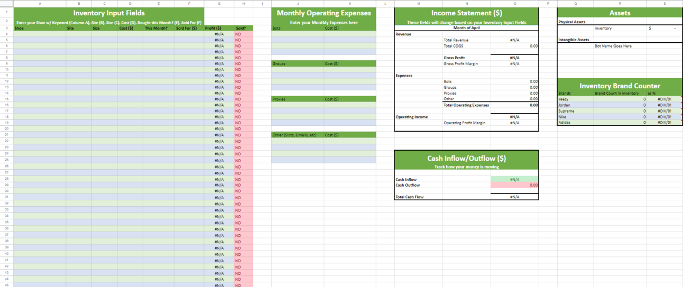Screen dimensions: 683x287
Task: Select the 'Cost ($)' label in Inventory Input Fields
Action: (x=131, y=28)
